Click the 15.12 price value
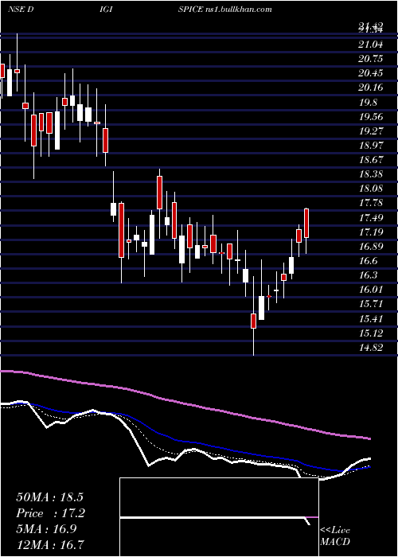This screenshot has height=557, width=398. (x=371, y=333)
